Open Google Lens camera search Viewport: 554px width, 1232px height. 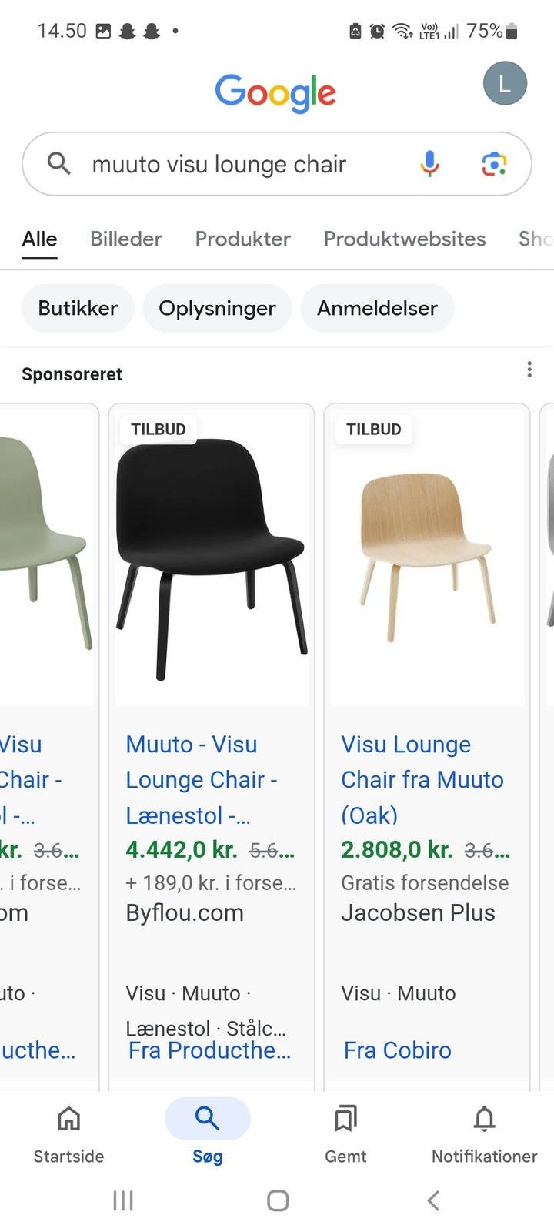point(494,163)
